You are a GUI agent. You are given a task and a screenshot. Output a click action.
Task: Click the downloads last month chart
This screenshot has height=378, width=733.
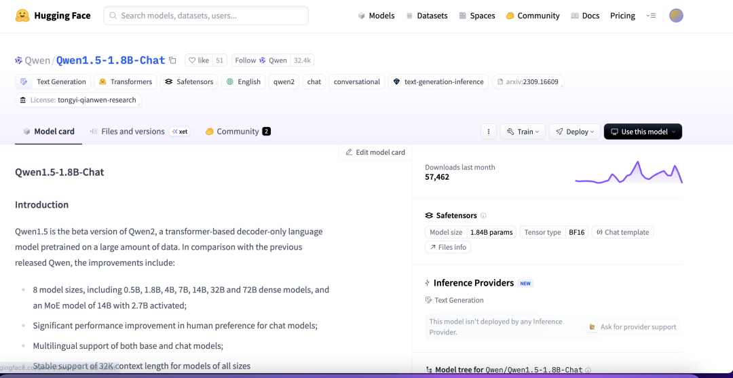(x=628, y=172)
